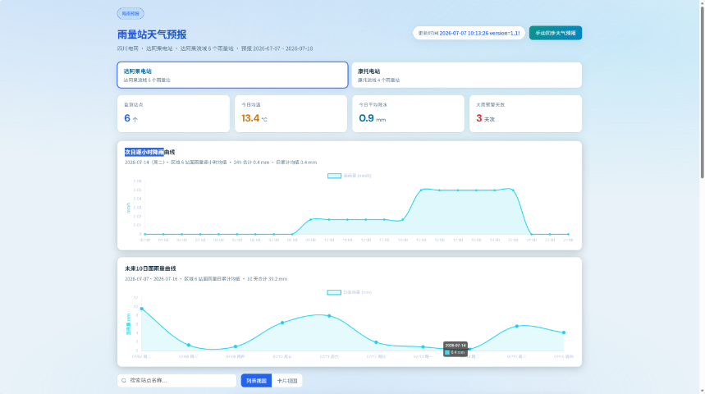The width and height of the screenshot is (705, 394).
Task: Open the 今日均温 13.4 card
Action: coord(291,113)
